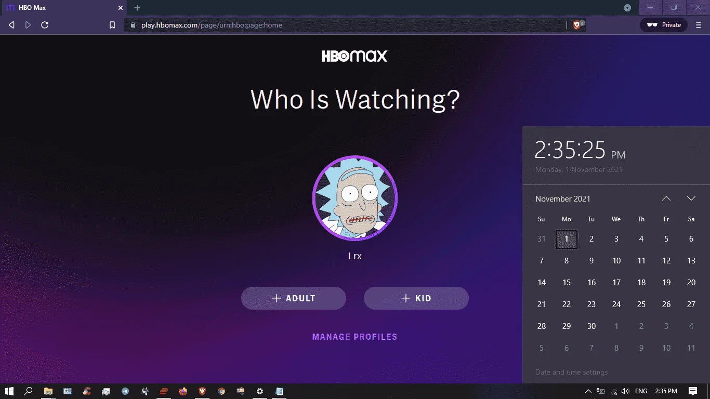Select November 9 in calendar
The image size is (710, 399).
pyautogui.click(x=591, y=261)
